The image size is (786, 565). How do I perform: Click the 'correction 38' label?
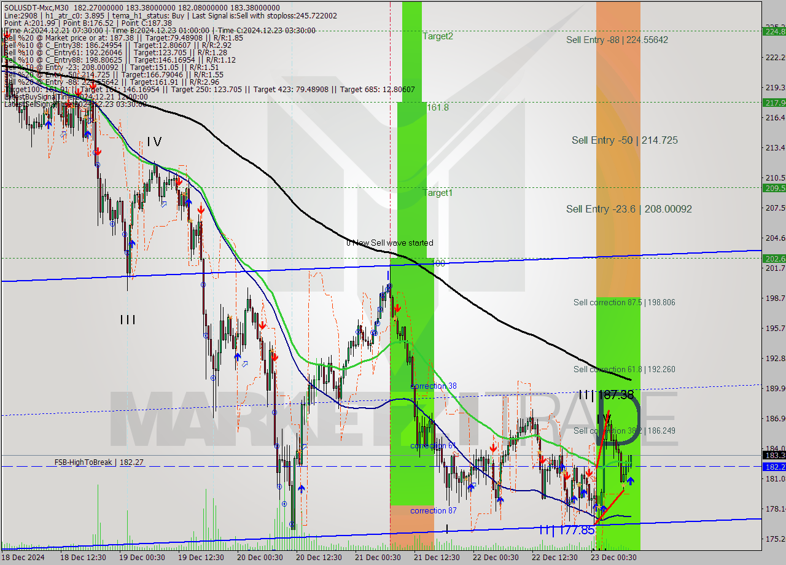tap(434, 386)
